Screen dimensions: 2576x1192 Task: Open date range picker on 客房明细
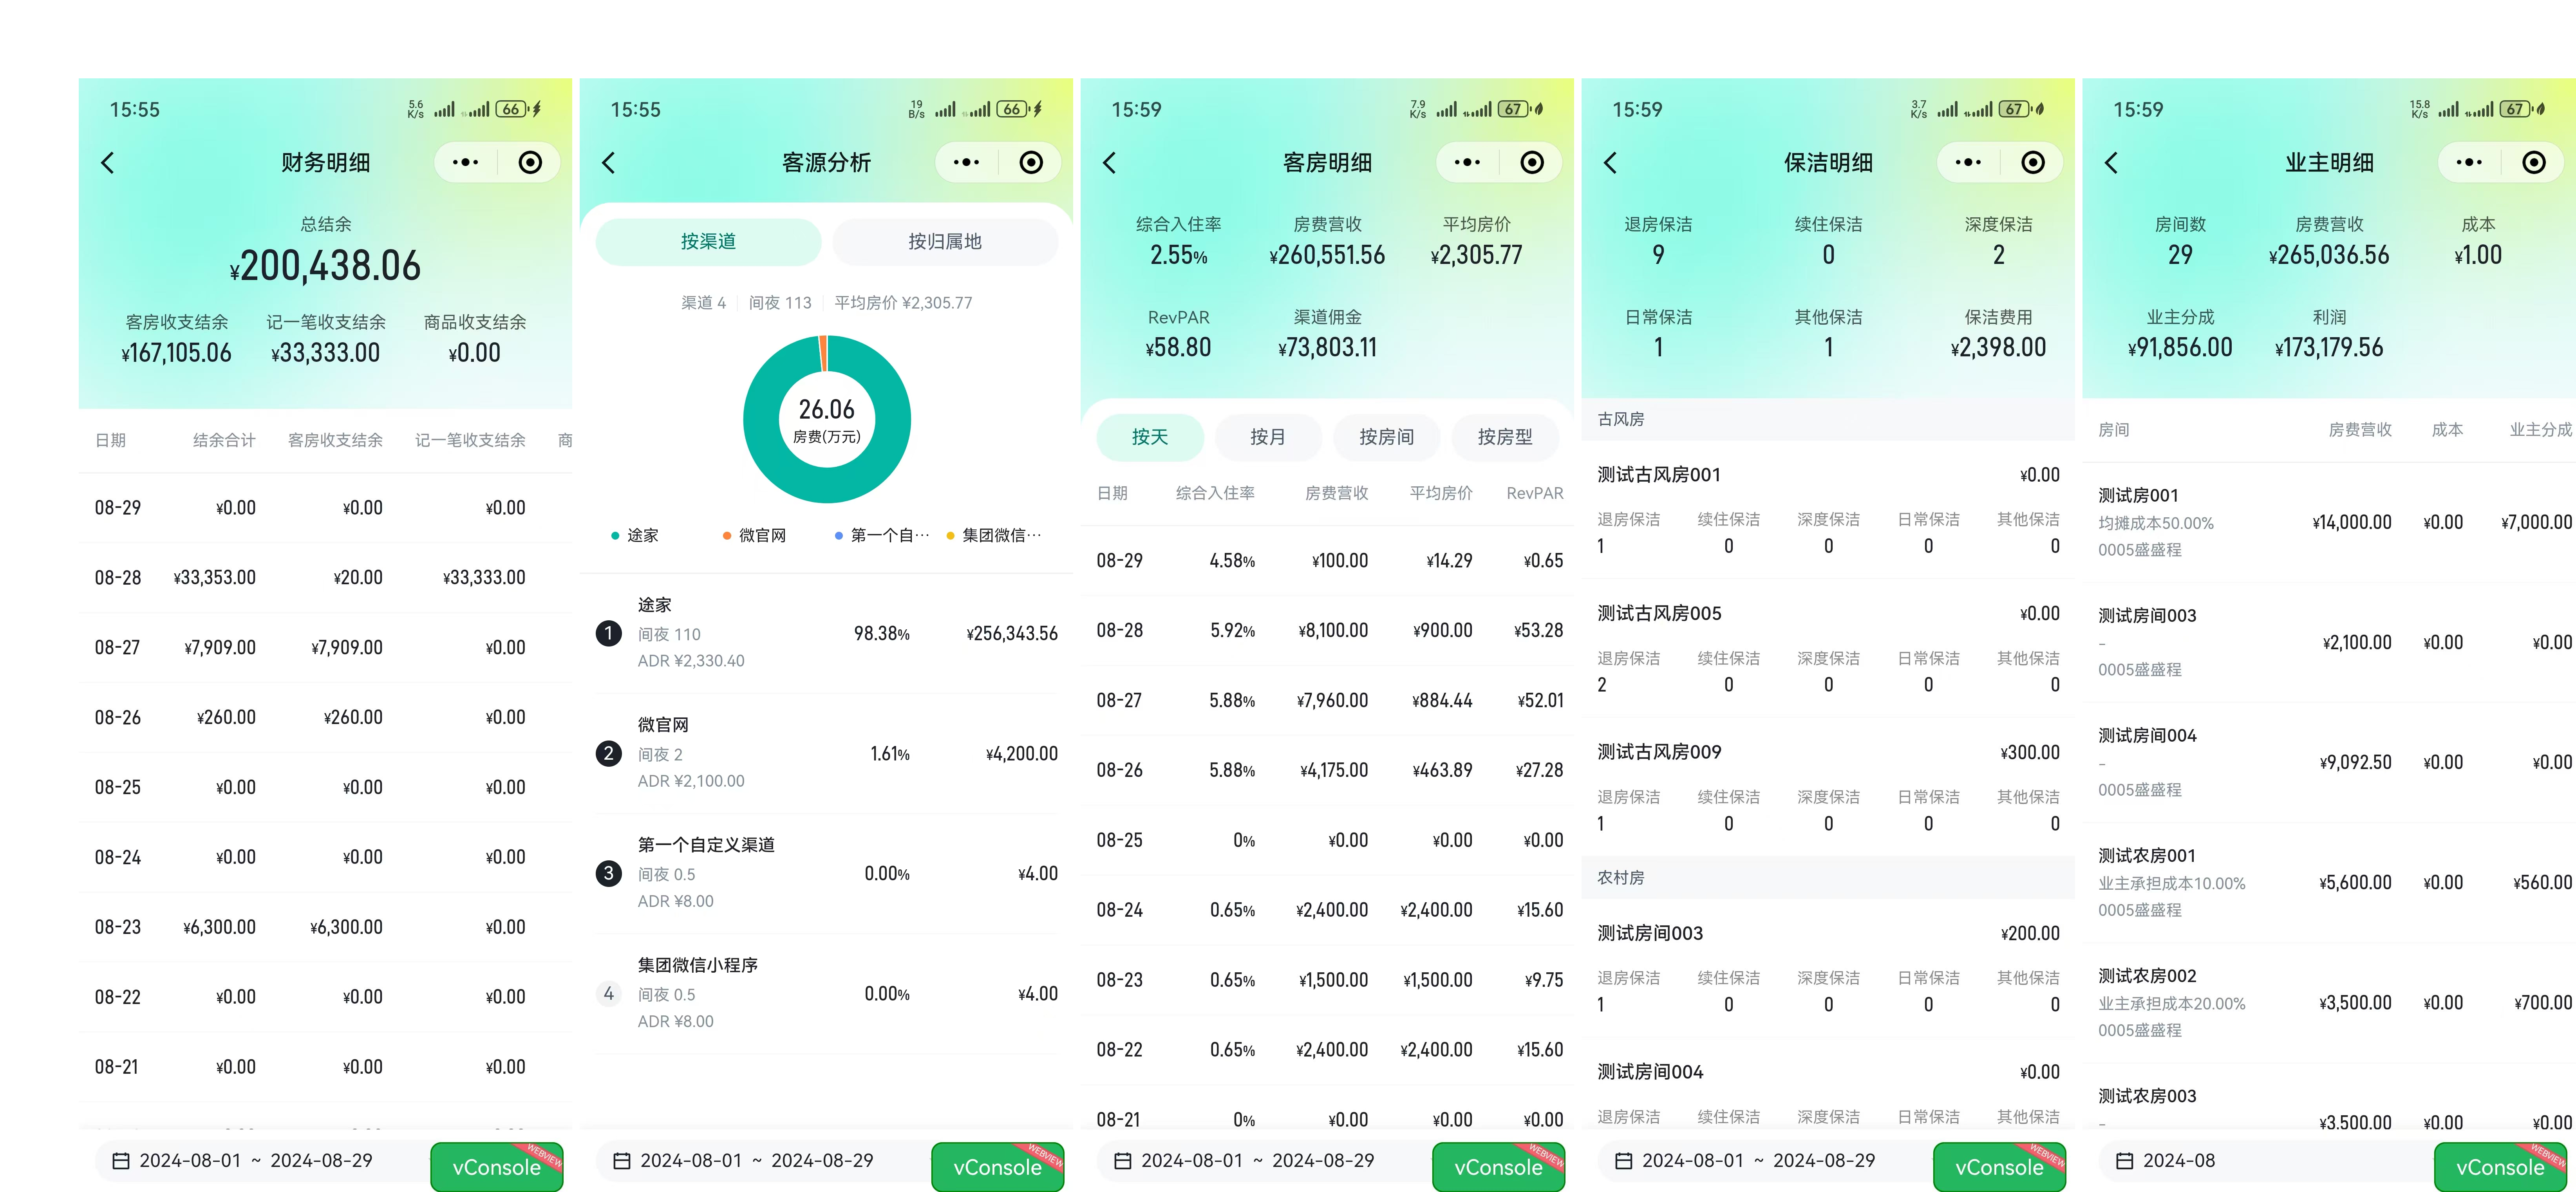[x=1258, y=1161]
